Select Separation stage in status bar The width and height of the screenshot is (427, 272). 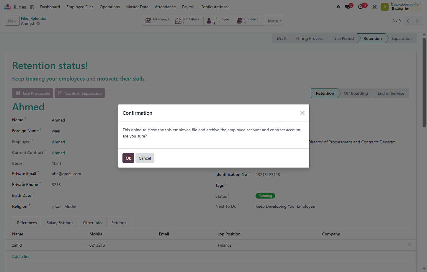[401, 38]
